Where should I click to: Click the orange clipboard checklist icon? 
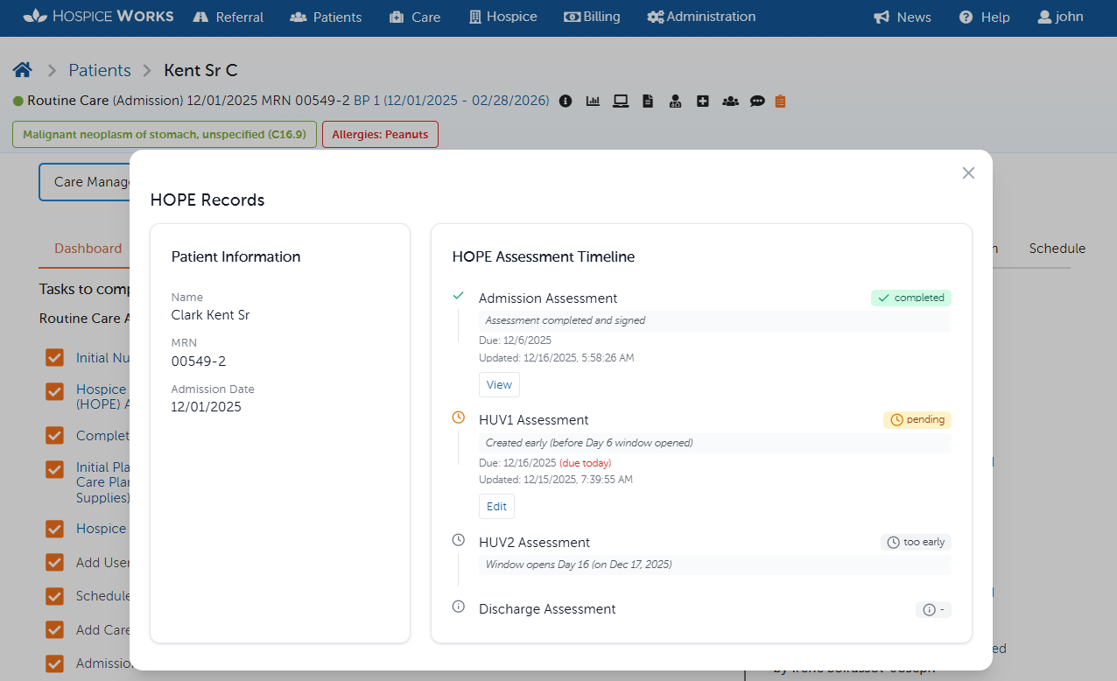[x=780, y=101]
